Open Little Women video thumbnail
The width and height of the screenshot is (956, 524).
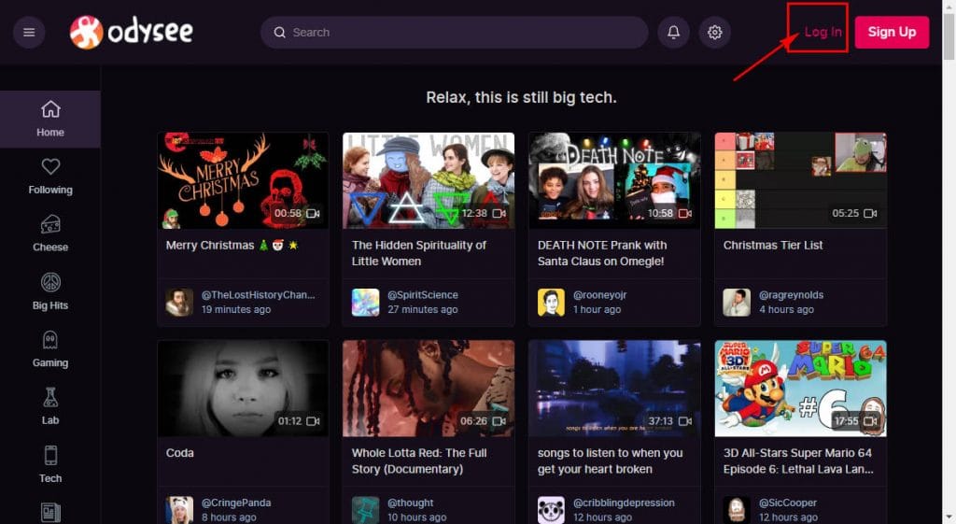coord(428,180)
